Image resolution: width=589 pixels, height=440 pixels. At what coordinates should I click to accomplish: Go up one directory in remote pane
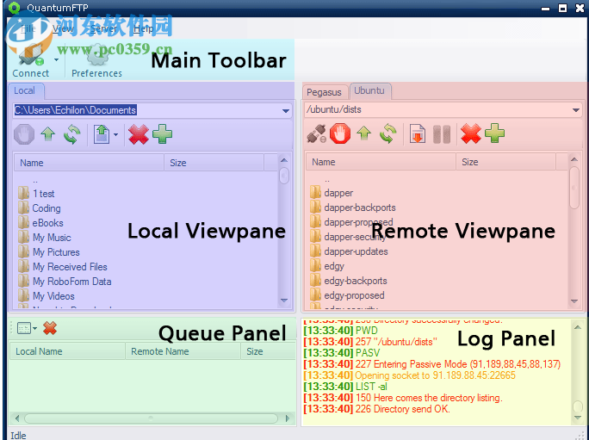[x=364, y=133]
